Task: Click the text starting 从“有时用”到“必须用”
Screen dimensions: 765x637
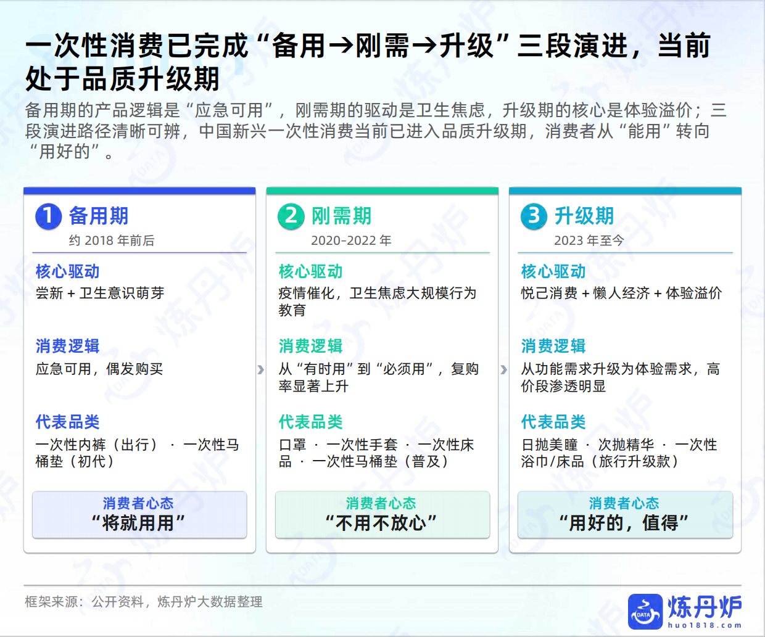Action: click(379, 377)
